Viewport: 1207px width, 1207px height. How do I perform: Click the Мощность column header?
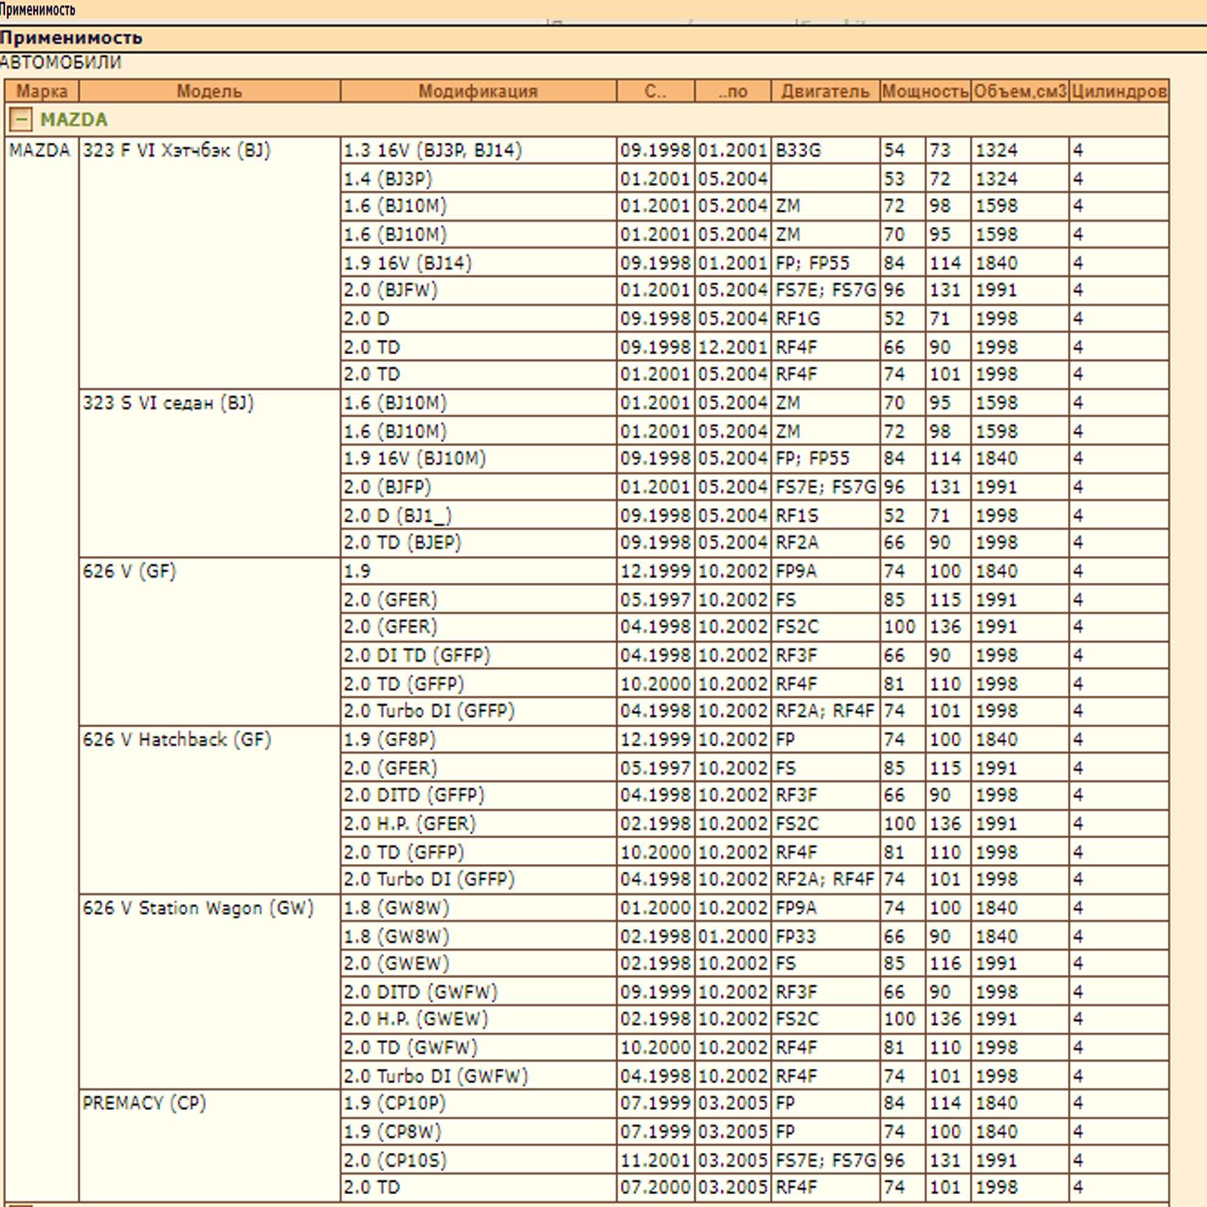(x=925, y=91)
